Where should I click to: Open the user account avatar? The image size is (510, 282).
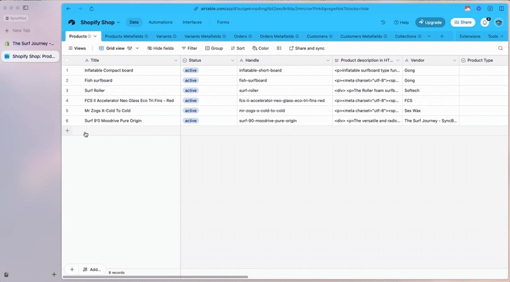point(499,22)
